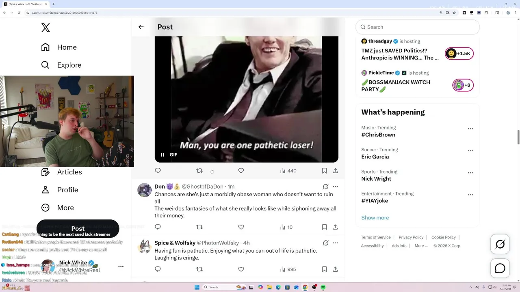Image resolution: width=520 pixels, height=292 pixels.
Task: Share the GIF post
Action: 335,171
